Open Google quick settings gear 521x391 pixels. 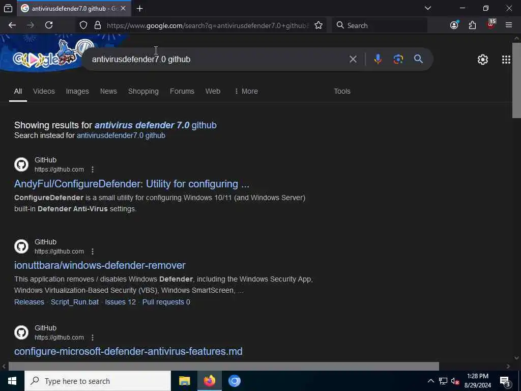[x=482, y=60]
